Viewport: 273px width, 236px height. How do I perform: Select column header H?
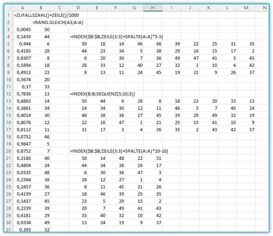pyautogui.click(x=153, y=8)
